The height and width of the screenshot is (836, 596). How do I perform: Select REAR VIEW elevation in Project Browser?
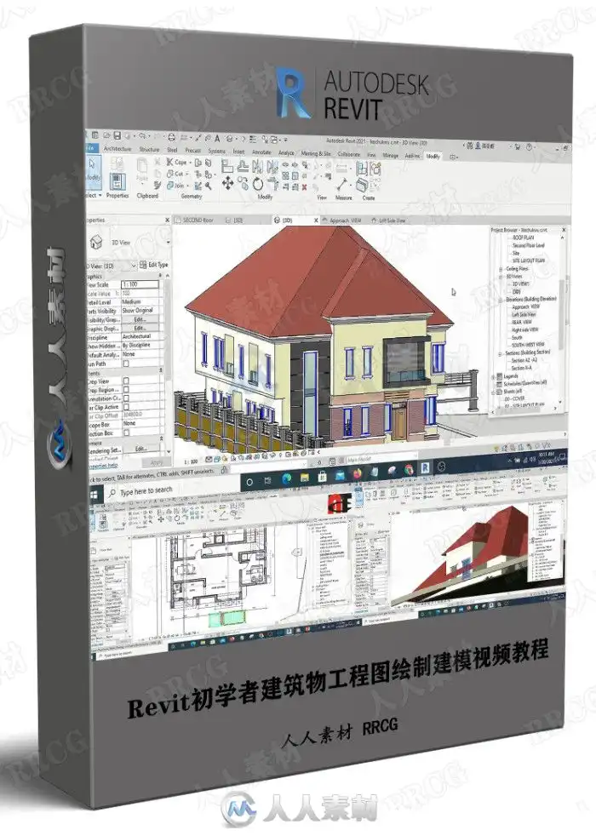[522, 322]
